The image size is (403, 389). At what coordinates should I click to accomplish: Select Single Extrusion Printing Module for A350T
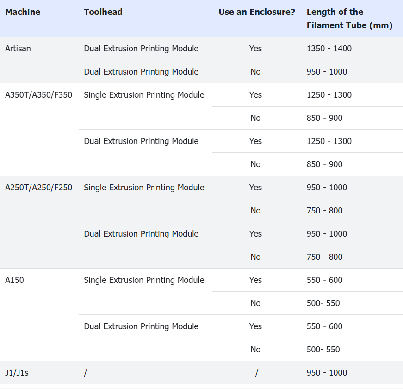[144, 95]
